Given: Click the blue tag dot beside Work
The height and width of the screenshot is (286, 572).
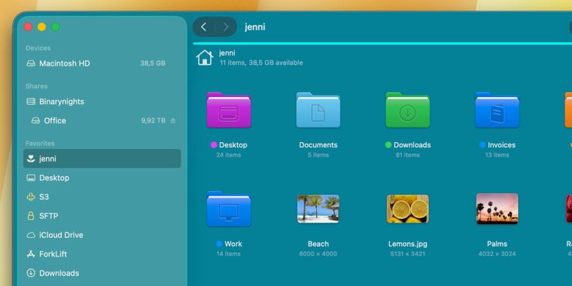Looking at the screenshot, I should click(219, 244).
